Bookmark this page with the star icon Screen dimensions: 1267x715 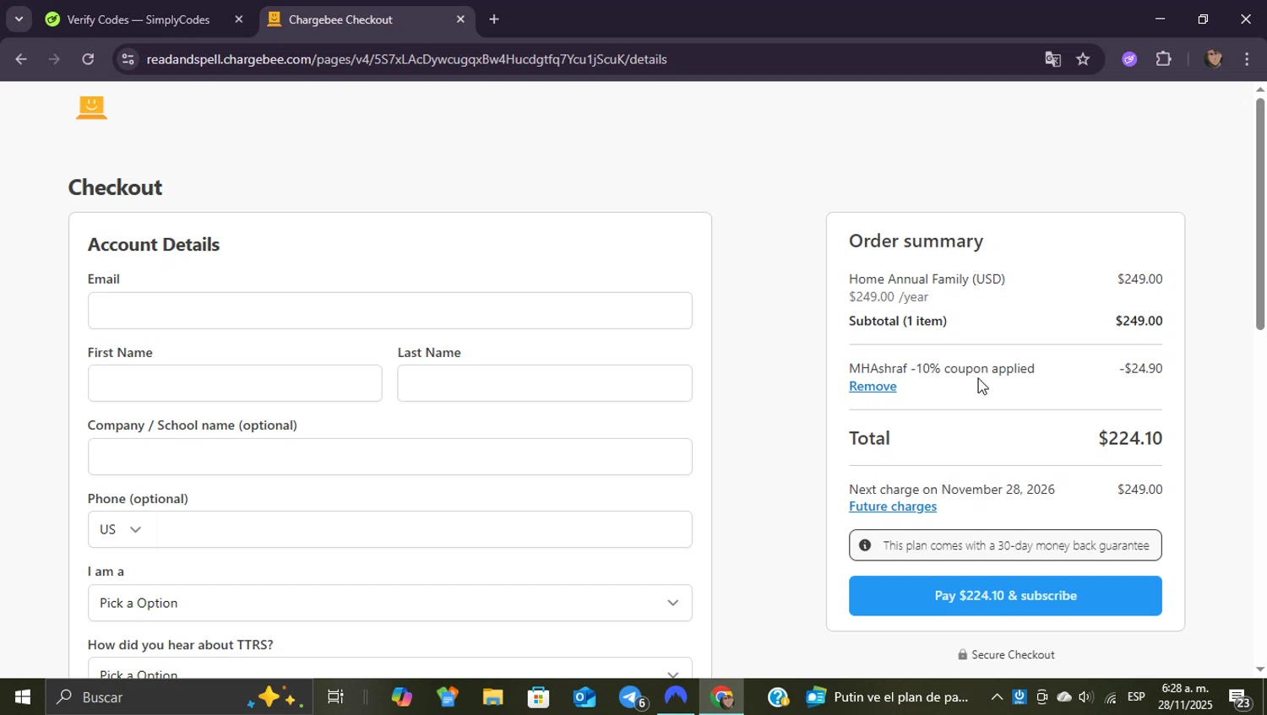(1083, 59)
